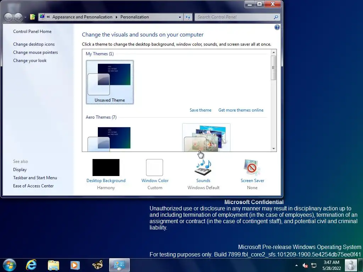Expand the arrow after Appearance and Personalization

click(x=116, y=17)
